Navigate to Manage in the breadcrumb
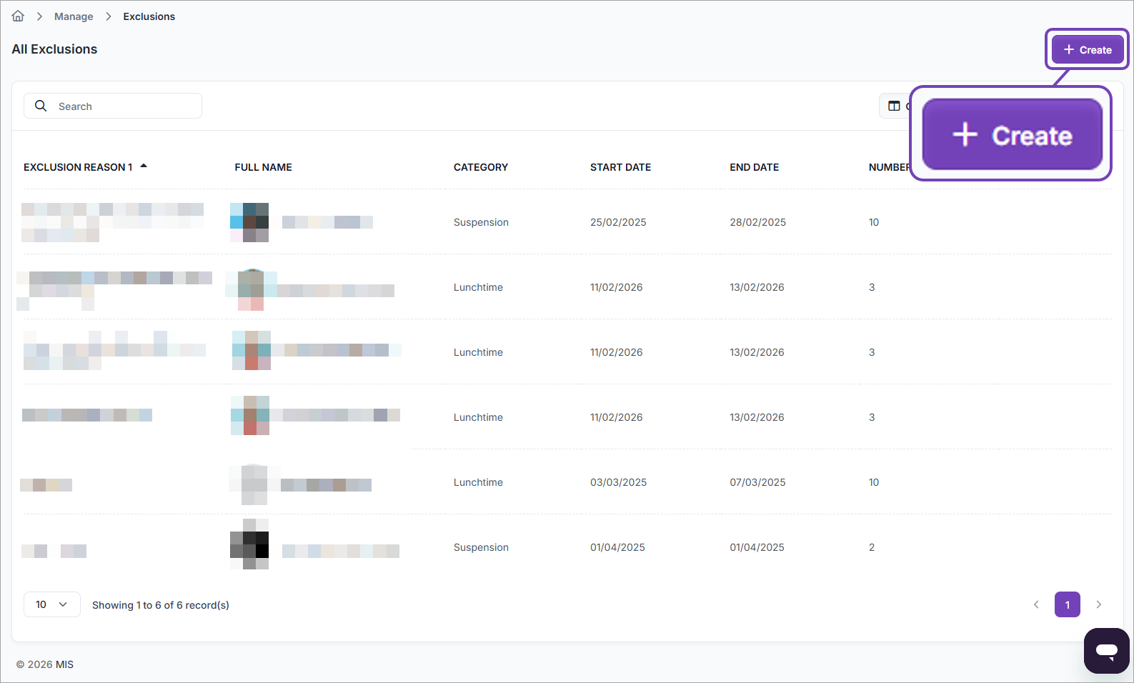The height and width of the screenshot is (683, 1134). coord(74,16)
